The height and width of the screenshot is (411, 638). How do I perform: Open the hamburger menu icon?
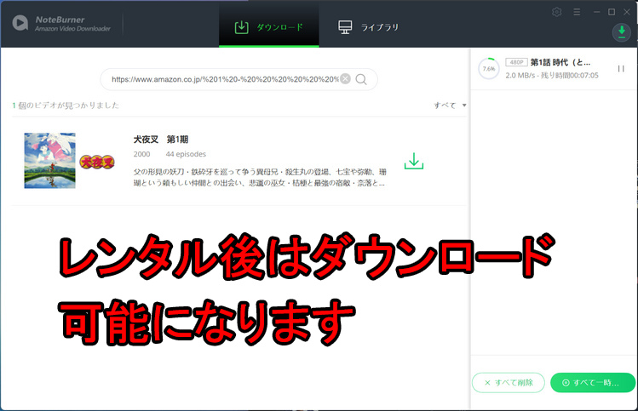click(x=577, y=12)
